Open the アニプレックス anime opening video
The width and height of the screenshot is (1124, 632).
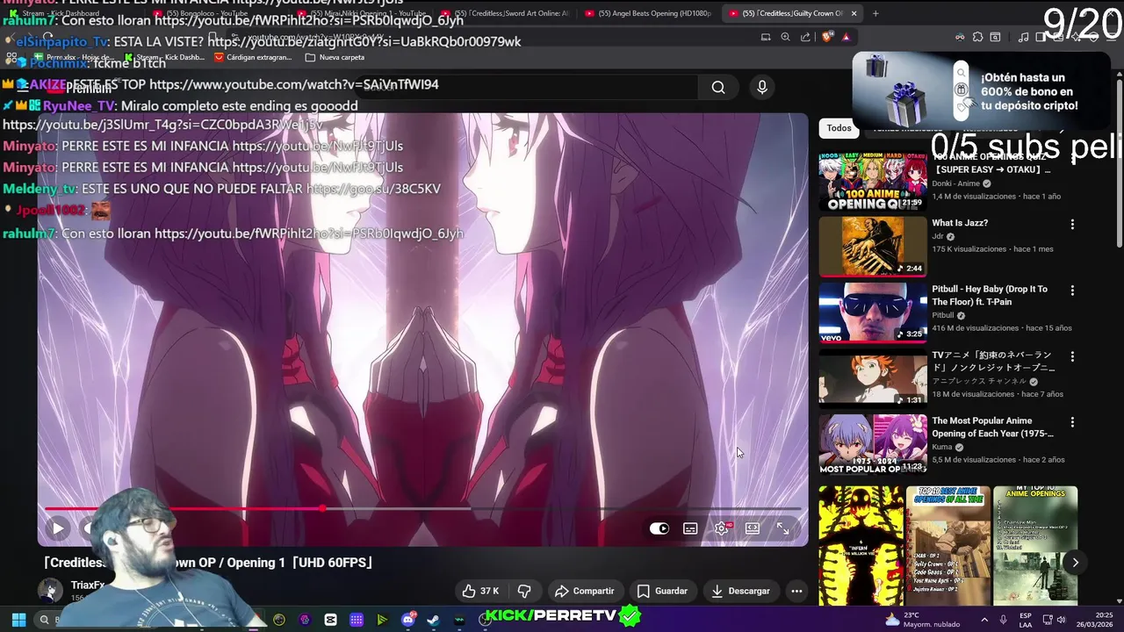pyautogui.click(x=873, y=378)
